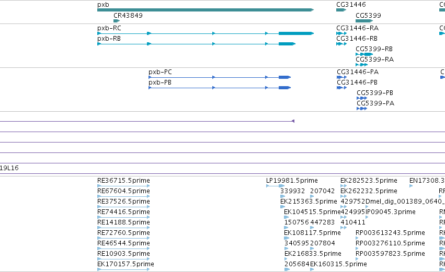The height and width of the screenshot is (272, 445).
Task: Open the RE37526.5prime EST label
Action: tap(123, 202)
